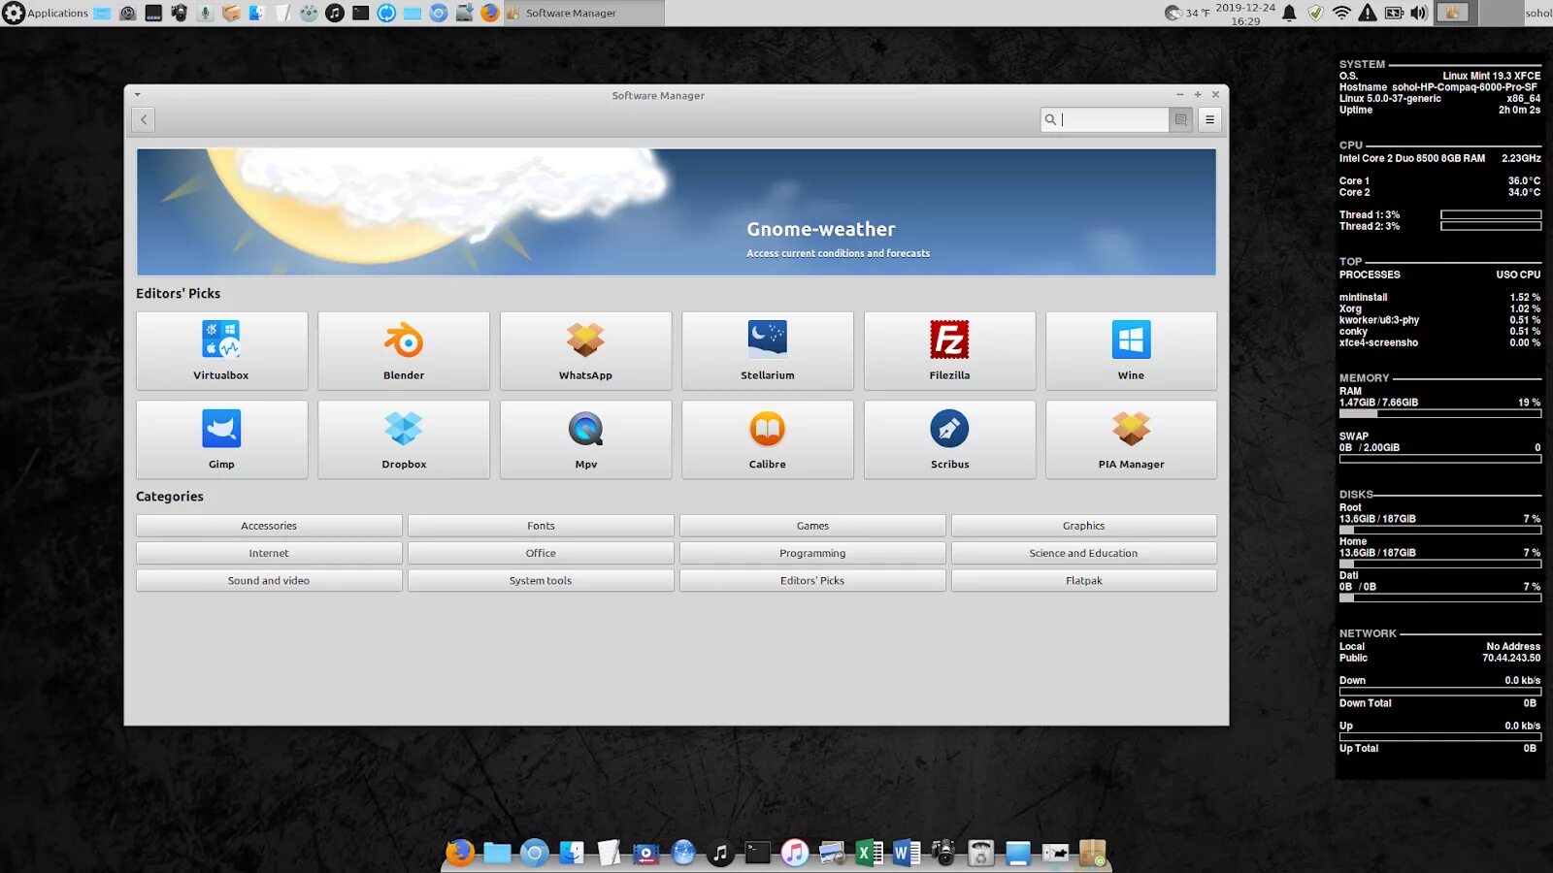Launch the video player icon in the dock

(x=645, y=854)
